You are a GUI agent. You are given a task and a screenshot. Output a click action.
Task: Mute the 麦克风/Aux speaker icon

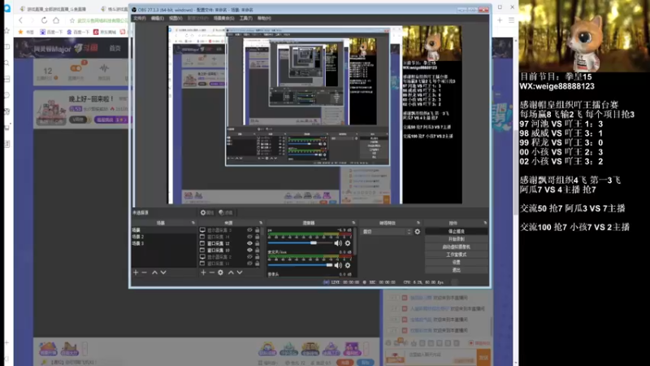point(338,265)
